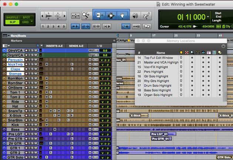Select the Pencil tool

146,16
